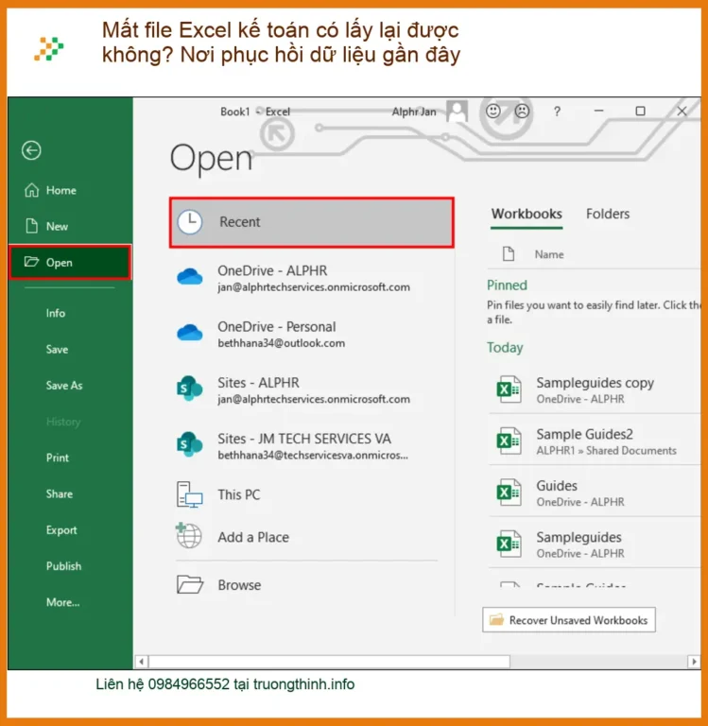Click the scrollbar's right arrow

(694, 662)
